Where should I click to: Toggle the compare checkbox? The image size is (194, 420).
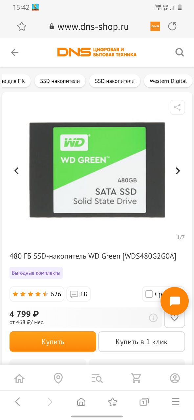(x=149, y=294)
